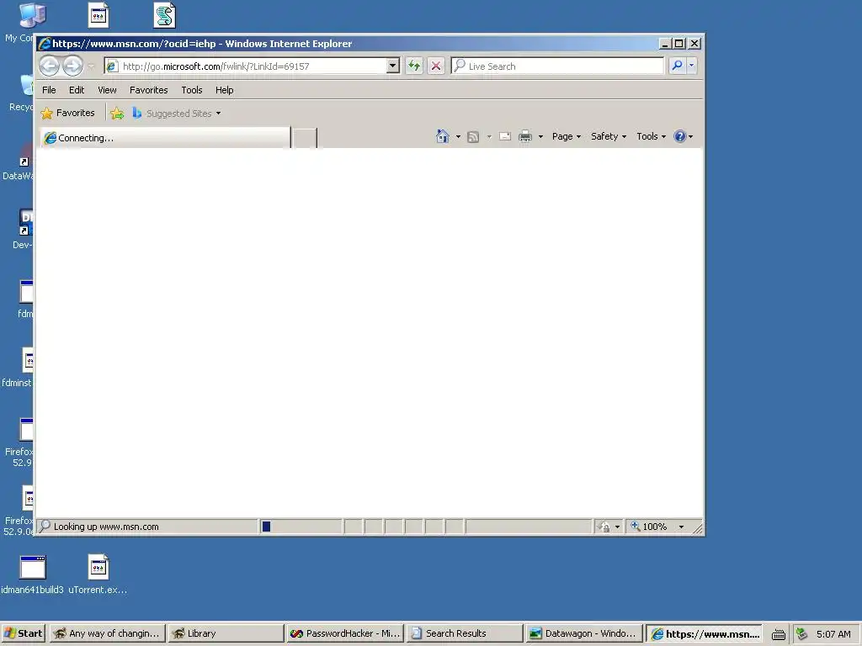
Task: Open the File menu
Action: pos(49,90)
